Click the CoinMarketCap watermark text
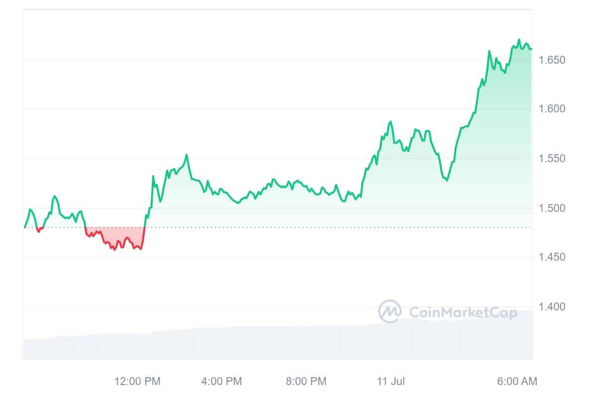Screen dimensions: 597x398 (x=463, y=312)
